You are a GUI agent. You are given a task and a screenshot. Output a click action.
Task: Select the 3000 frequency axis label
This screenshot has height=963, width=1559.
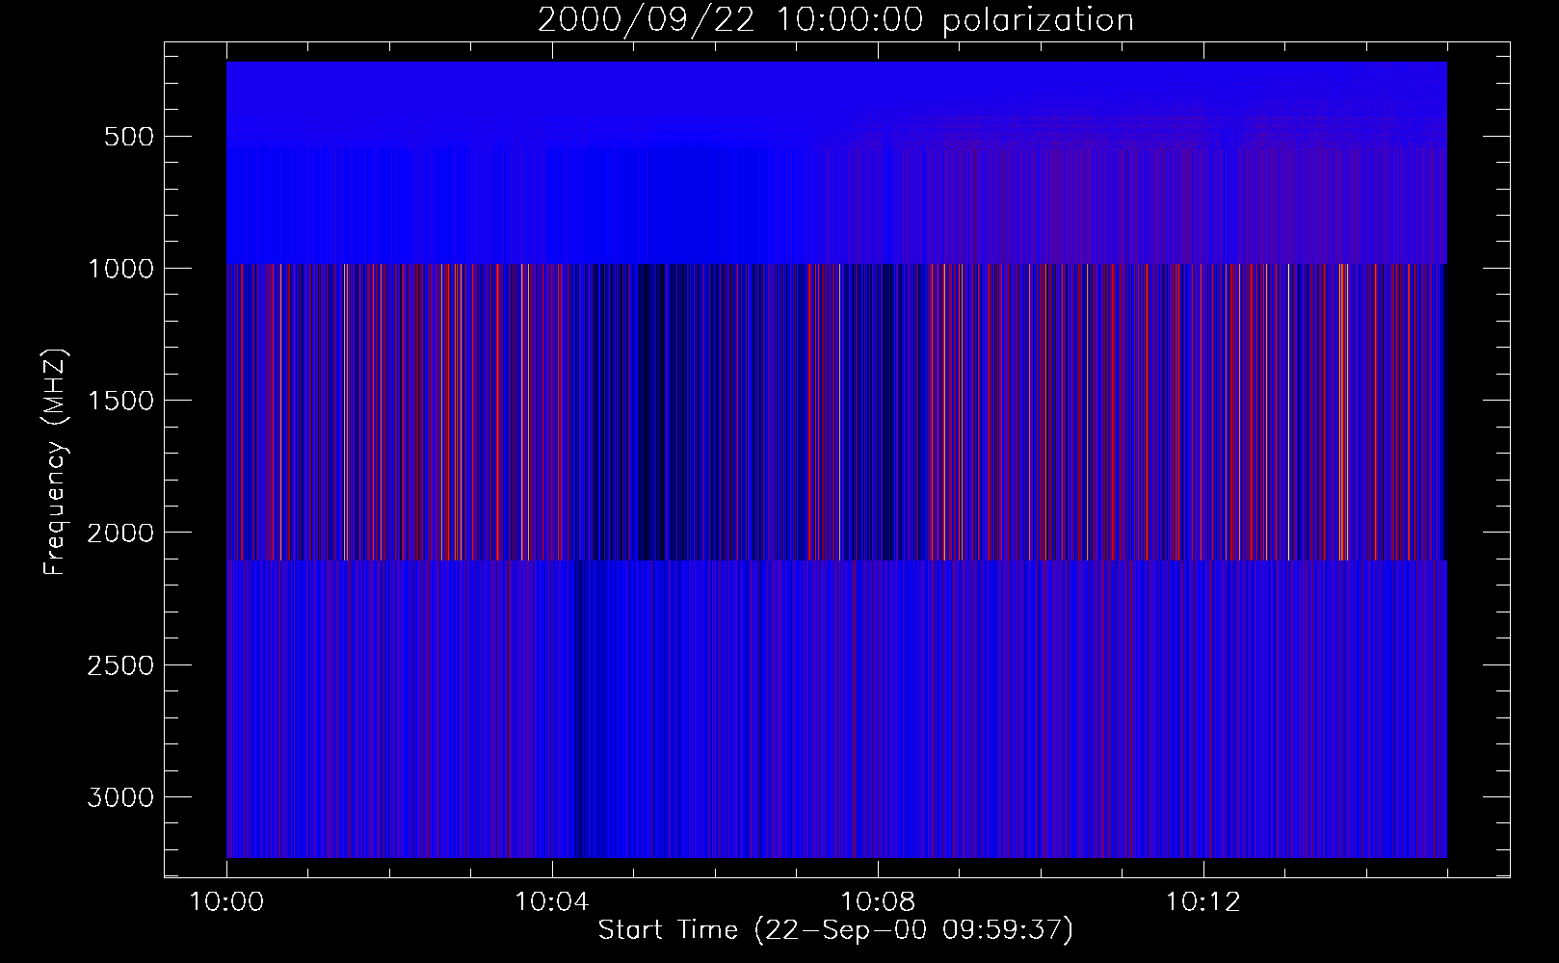pos(120,797)
